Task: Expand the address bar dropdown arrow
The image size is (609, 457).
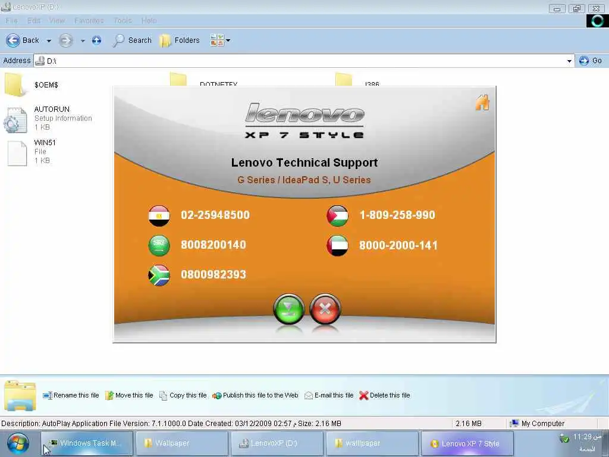Action: click(x=569, y=61)
